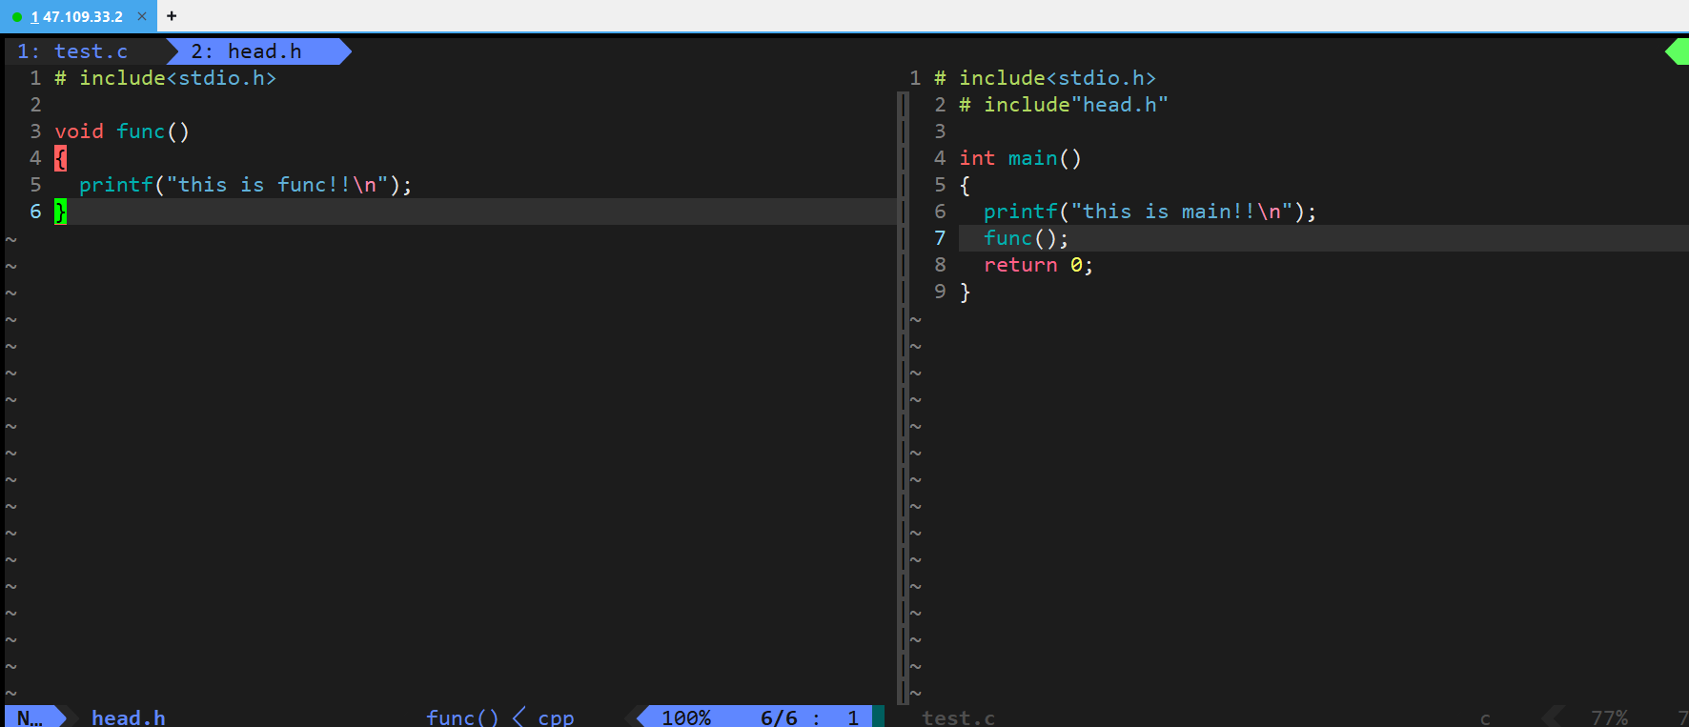Screen dimensions: 1689x727
Task: Click 'void func()' declaration in head.h
Action: [122, 131]
